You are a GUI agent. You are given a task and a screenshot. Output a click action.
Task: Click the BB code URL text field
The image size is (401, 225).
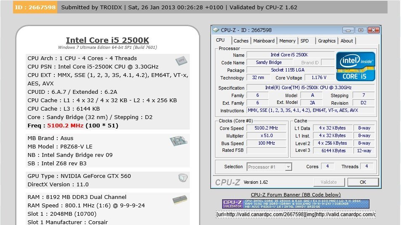pos(296,214)
